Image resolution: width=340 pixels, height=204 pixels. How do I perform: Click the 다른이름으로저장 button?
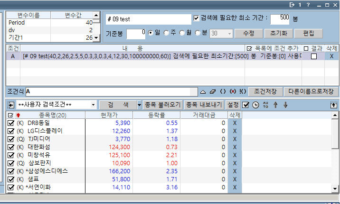pyautogui.click(x=311, y=92)
